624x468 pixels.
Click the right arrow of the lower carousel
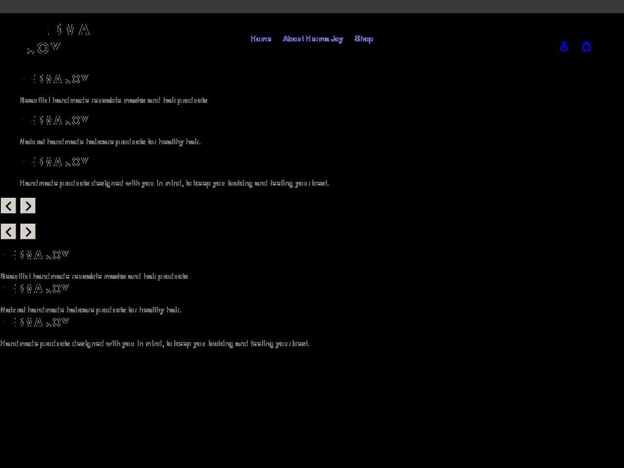28,231
